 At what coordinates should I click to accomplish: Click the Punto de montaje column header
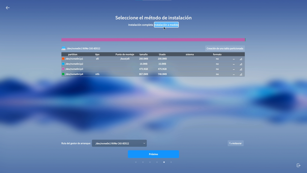125,54
